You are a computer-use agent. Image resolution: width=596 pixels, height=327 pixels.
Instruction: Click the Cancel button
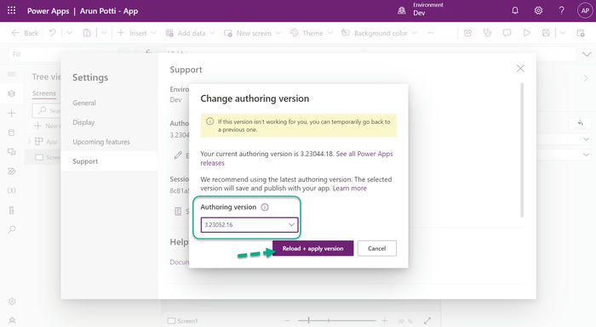click(x=376, y=248)
